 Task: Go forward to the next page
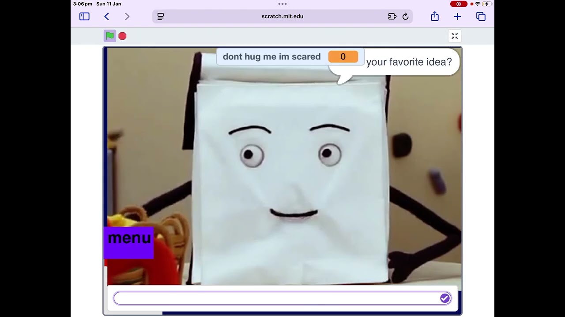127,17
